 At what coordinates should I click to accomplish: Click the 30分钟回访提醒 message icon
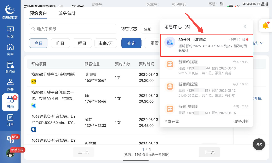click(x=170, y=42)
